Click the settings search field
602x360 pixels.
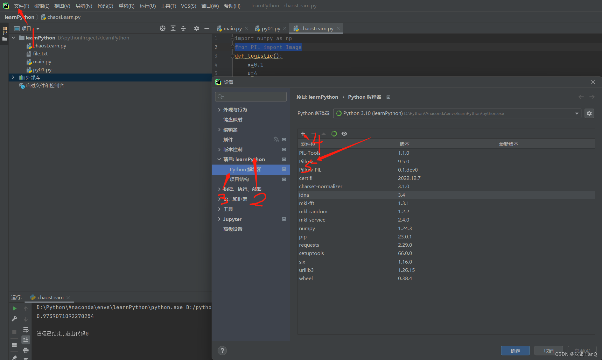point(251,97)
